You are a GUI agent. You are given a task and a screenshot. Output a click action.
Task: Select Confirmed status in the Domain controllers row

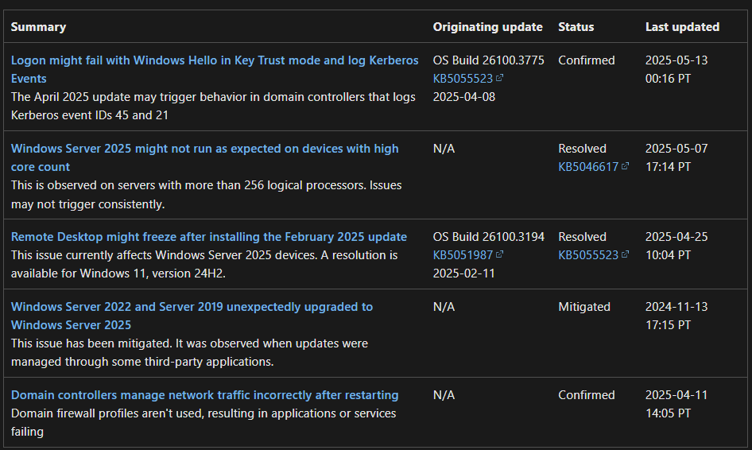pyautogui.click(x=587, y=395)
